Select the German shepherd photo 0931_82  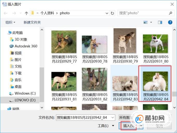(94, 79)
